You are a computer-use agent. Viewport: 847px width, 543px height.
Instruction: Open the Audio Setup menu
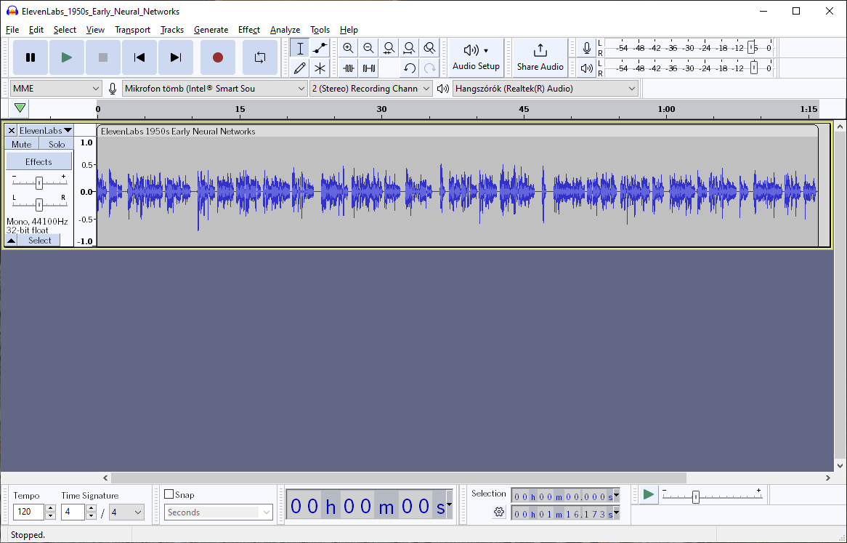click(x=476, y=57)
